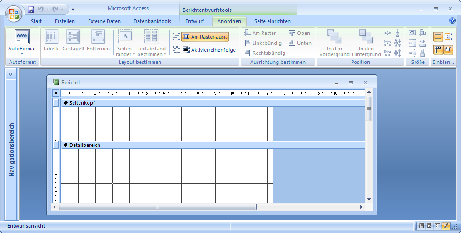Toggle ruler display in Einblenden group
The width and height of the screenshot is (461, 233).
(x=438, y=50)
